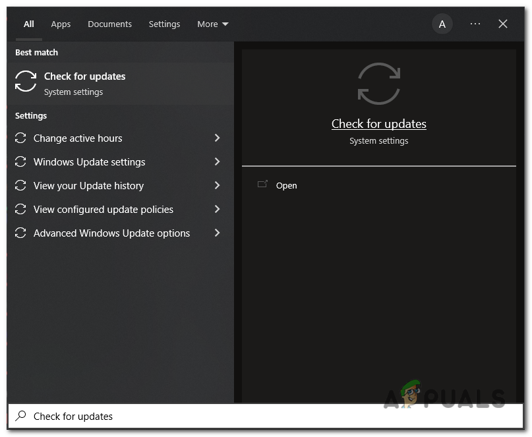Click the icon beside View configured update policies

[x=22, y=210]
